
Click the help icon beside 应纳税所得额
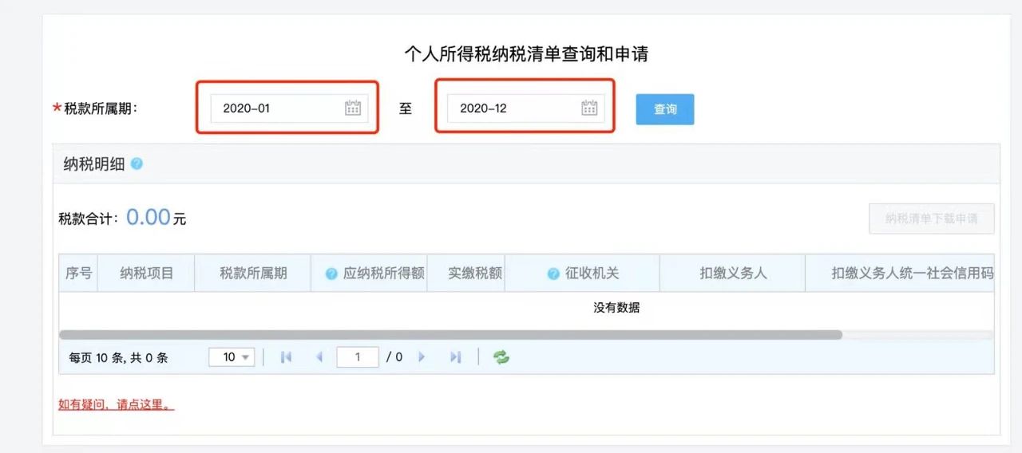(331, 274)
